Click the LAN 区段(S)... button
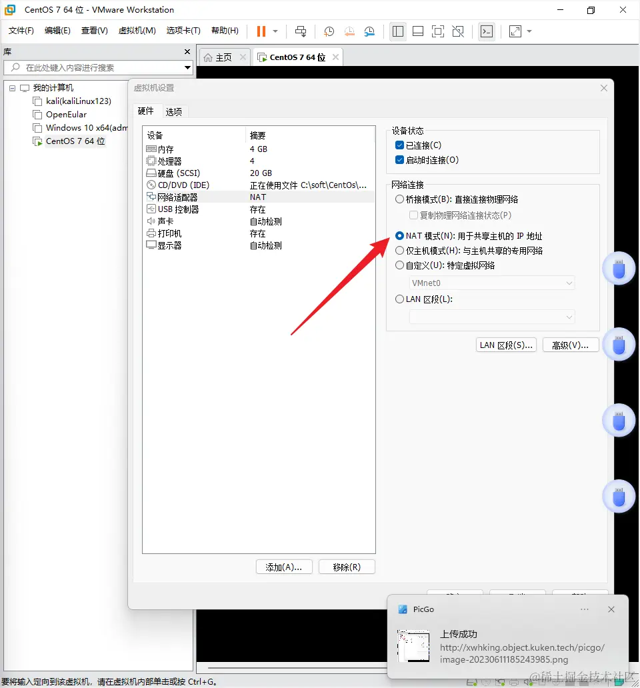 [506, 345]
